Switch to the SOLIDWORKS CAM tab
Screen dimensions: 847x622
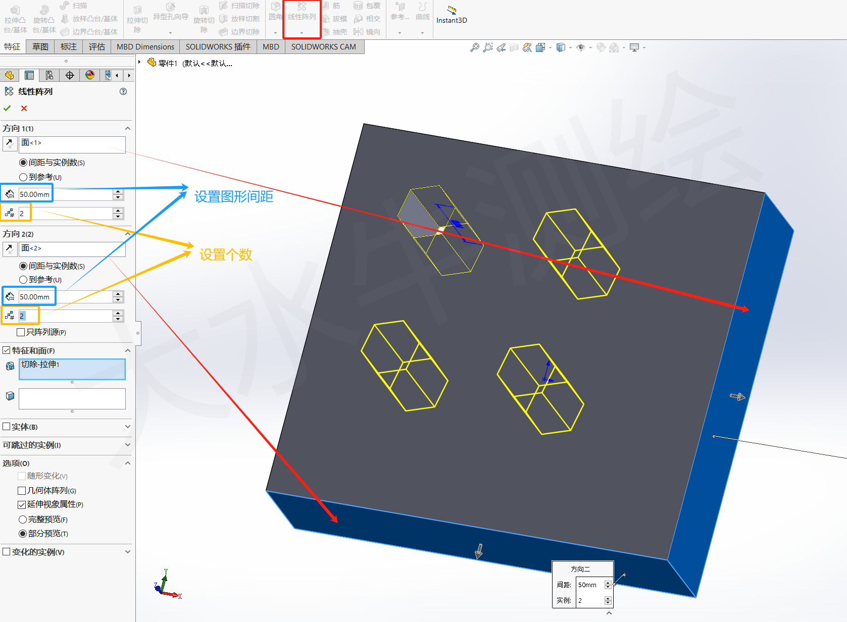(324, 46)
